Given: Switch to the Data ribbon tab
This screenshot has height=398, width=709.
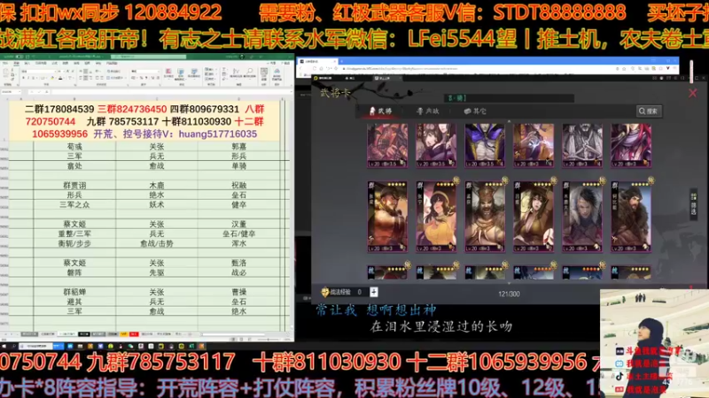Looking at the screenshot, I should [65, 63].
